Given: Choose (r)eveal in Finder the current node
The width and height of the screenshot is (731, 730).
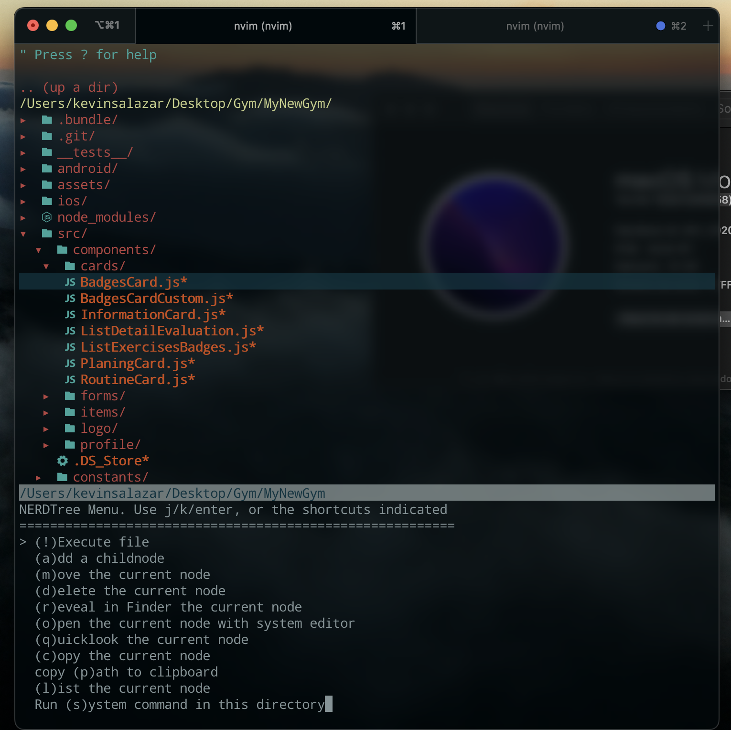Looking at the screenshot, I should coord(168,607).
